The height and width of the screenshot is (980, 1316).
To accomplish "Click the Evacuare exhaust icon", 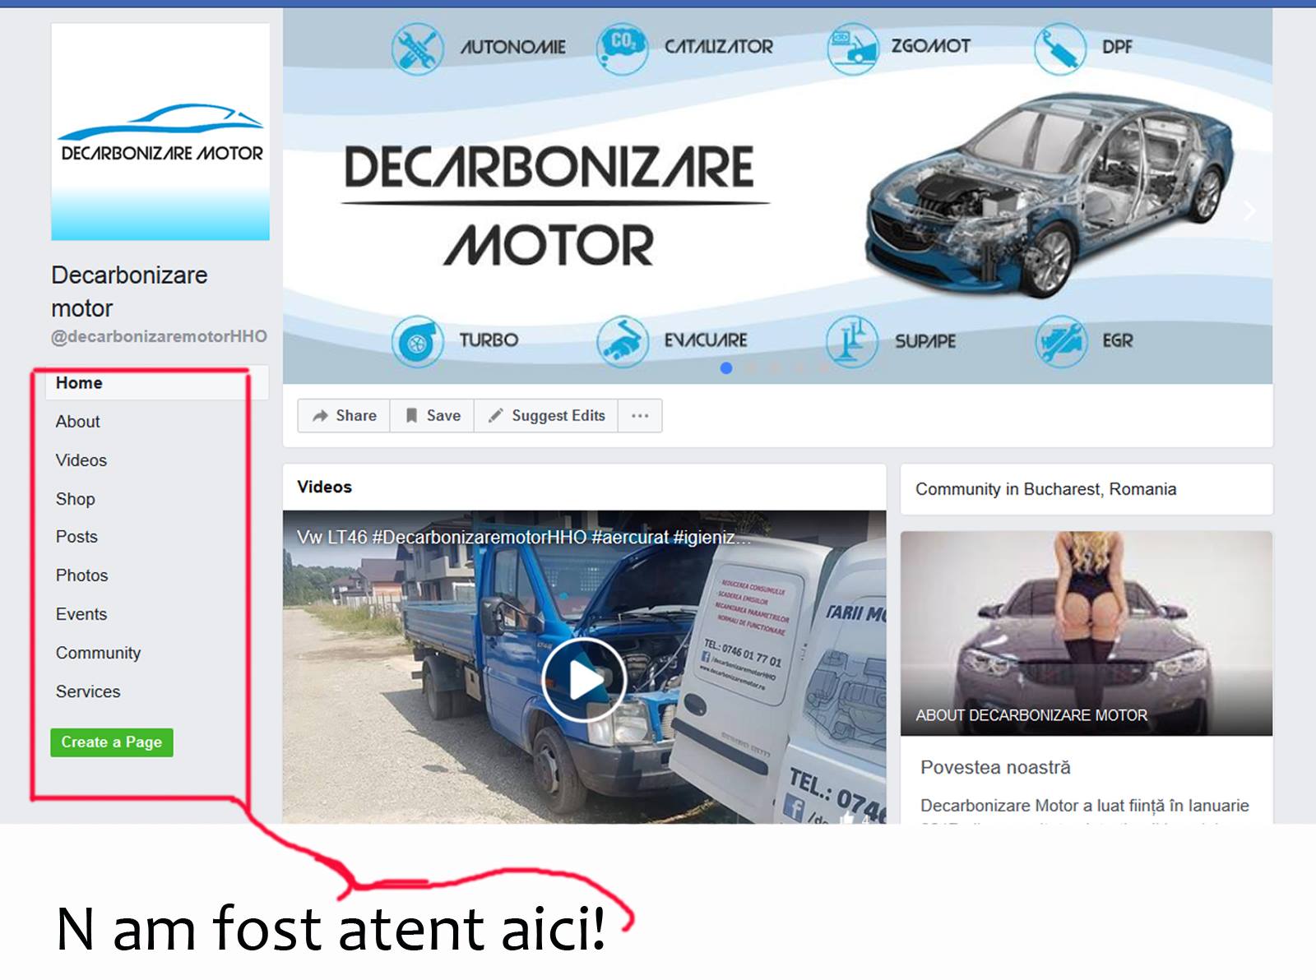I will click(x=623, y=340).
